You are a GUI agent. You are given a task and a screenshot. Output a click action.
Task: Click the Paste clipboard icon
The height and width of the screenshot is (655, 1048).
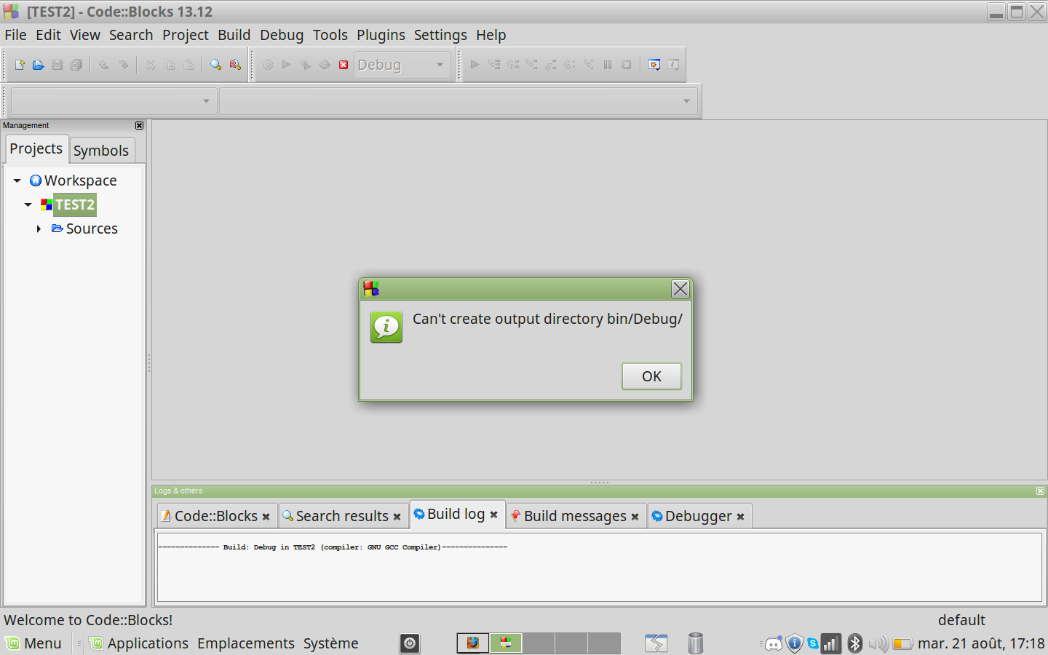(188, 65)
